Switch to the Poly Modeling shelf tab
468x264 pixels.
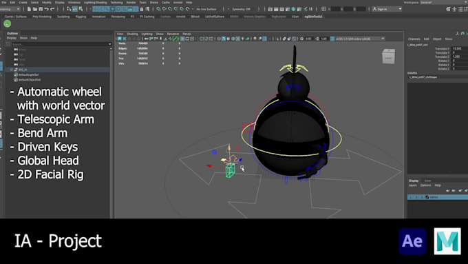point(42,17)
